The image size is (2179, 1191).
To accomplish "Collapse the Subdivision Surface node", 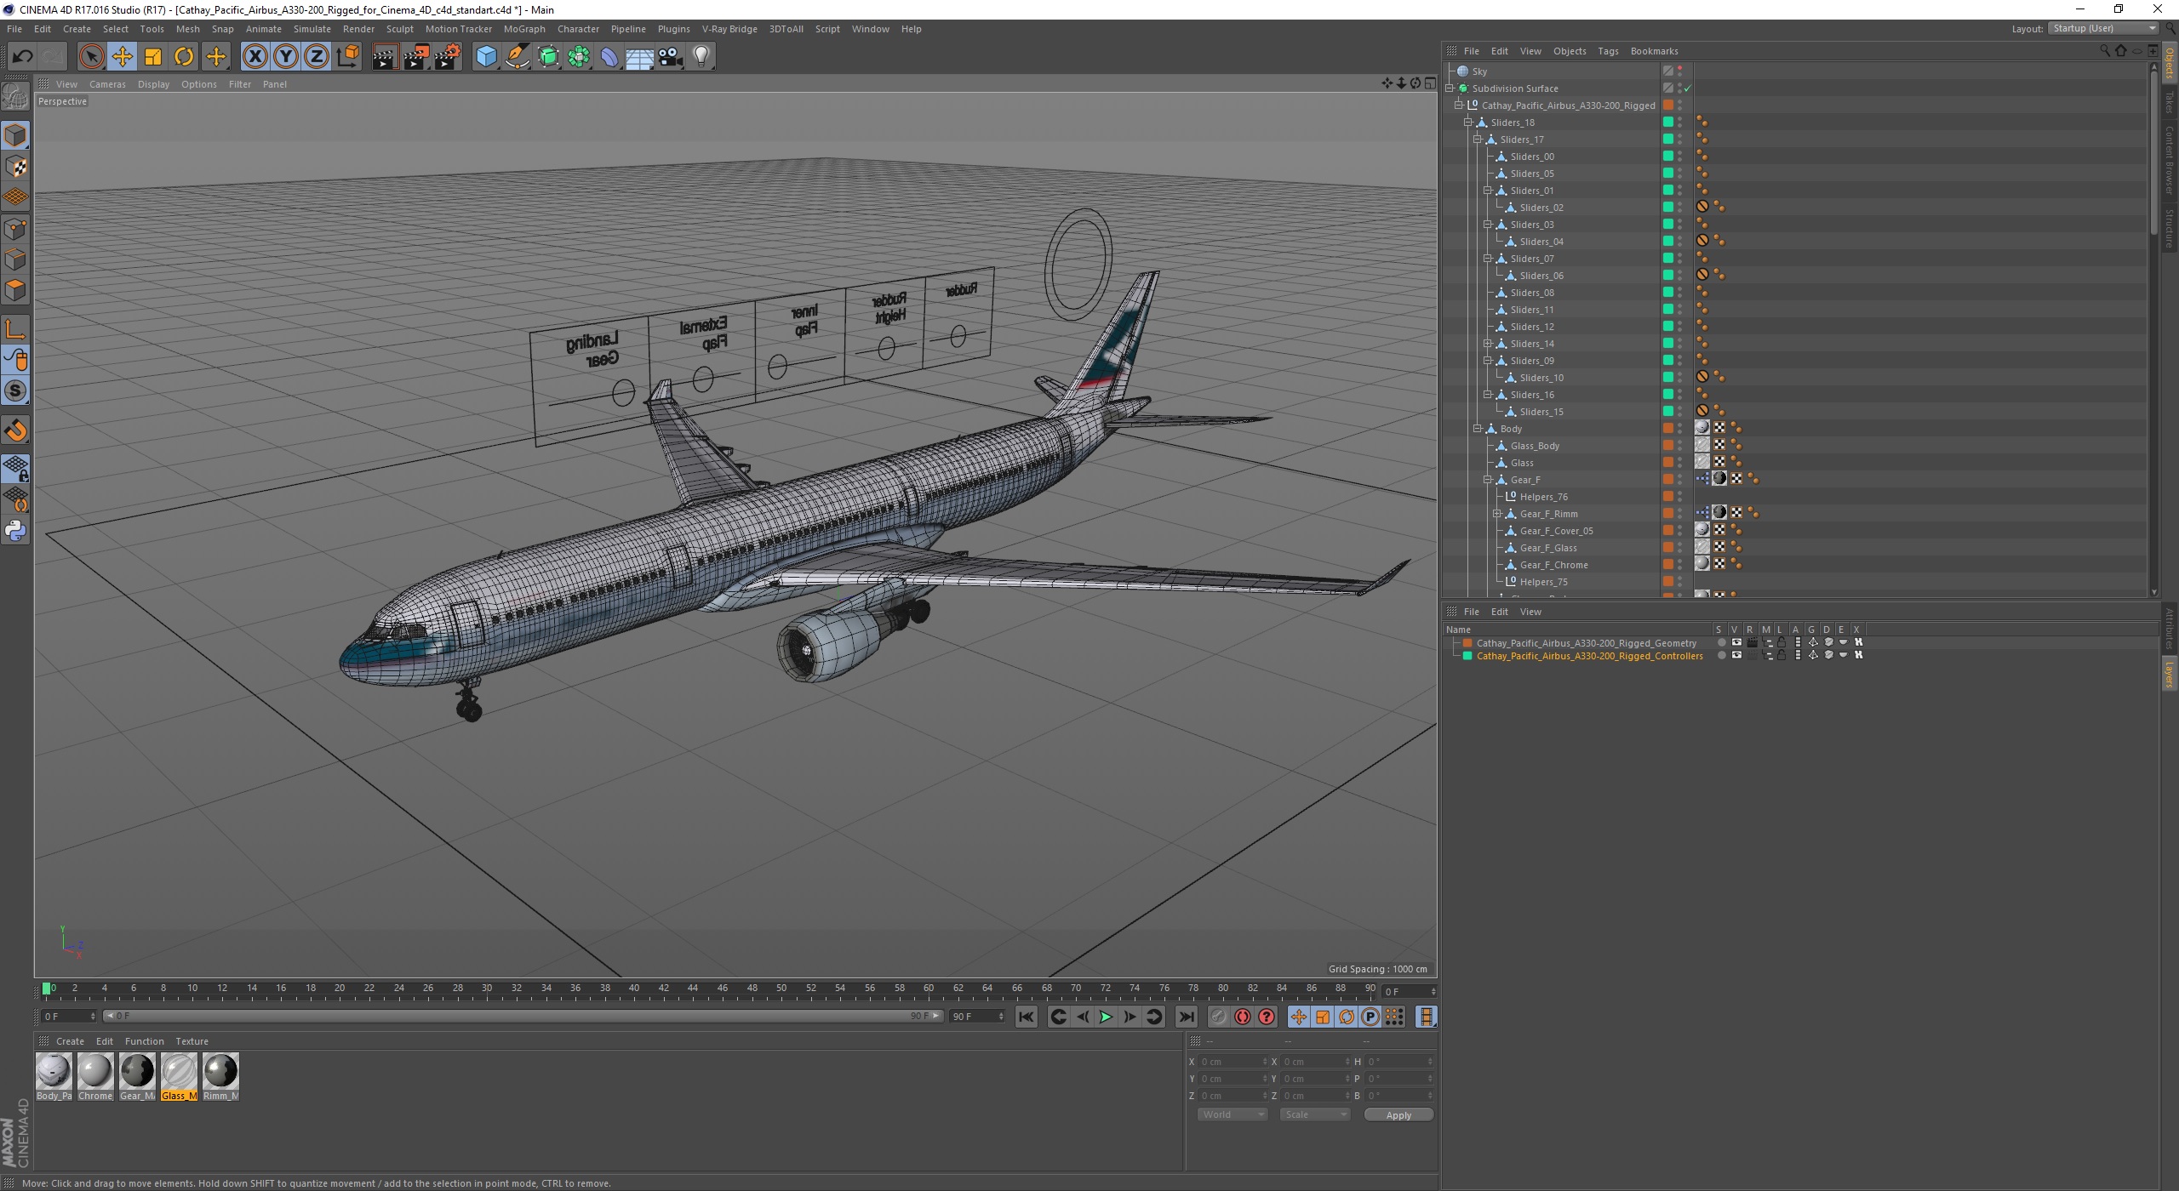I will [1450, 88].
